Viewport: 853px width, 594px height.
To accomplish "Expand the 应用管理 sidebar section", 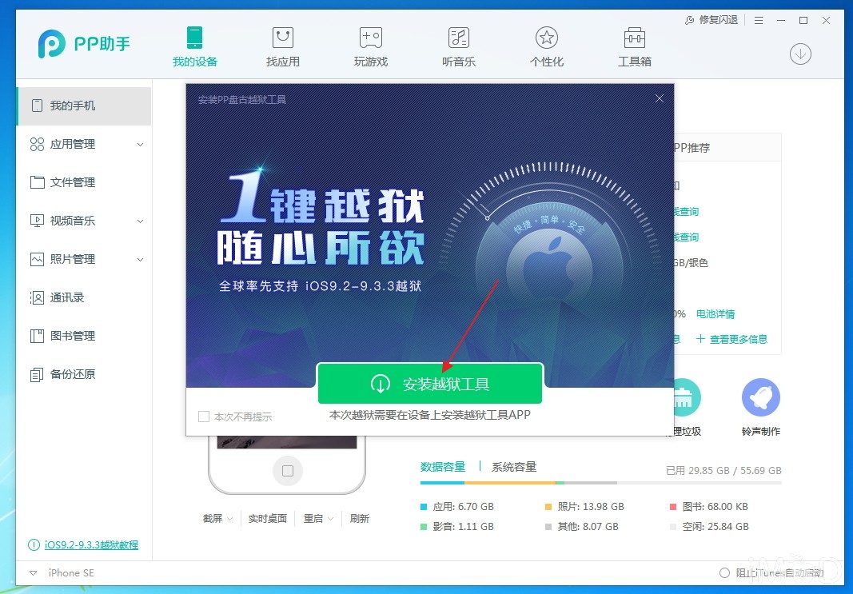I will pos(140,144).
